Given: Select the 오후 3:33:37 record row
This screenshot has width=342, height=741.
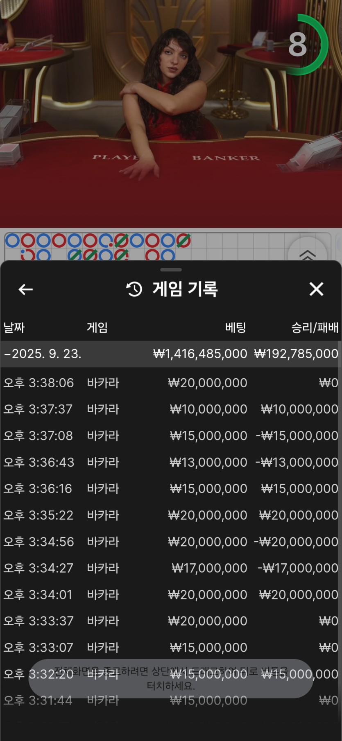Looking at the screenshot, I should pyautogui.click(x=171, y=621).
